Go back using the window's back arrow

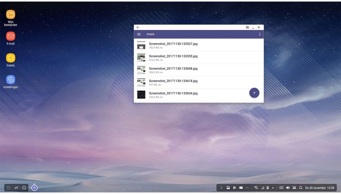(x=138, y=27)
